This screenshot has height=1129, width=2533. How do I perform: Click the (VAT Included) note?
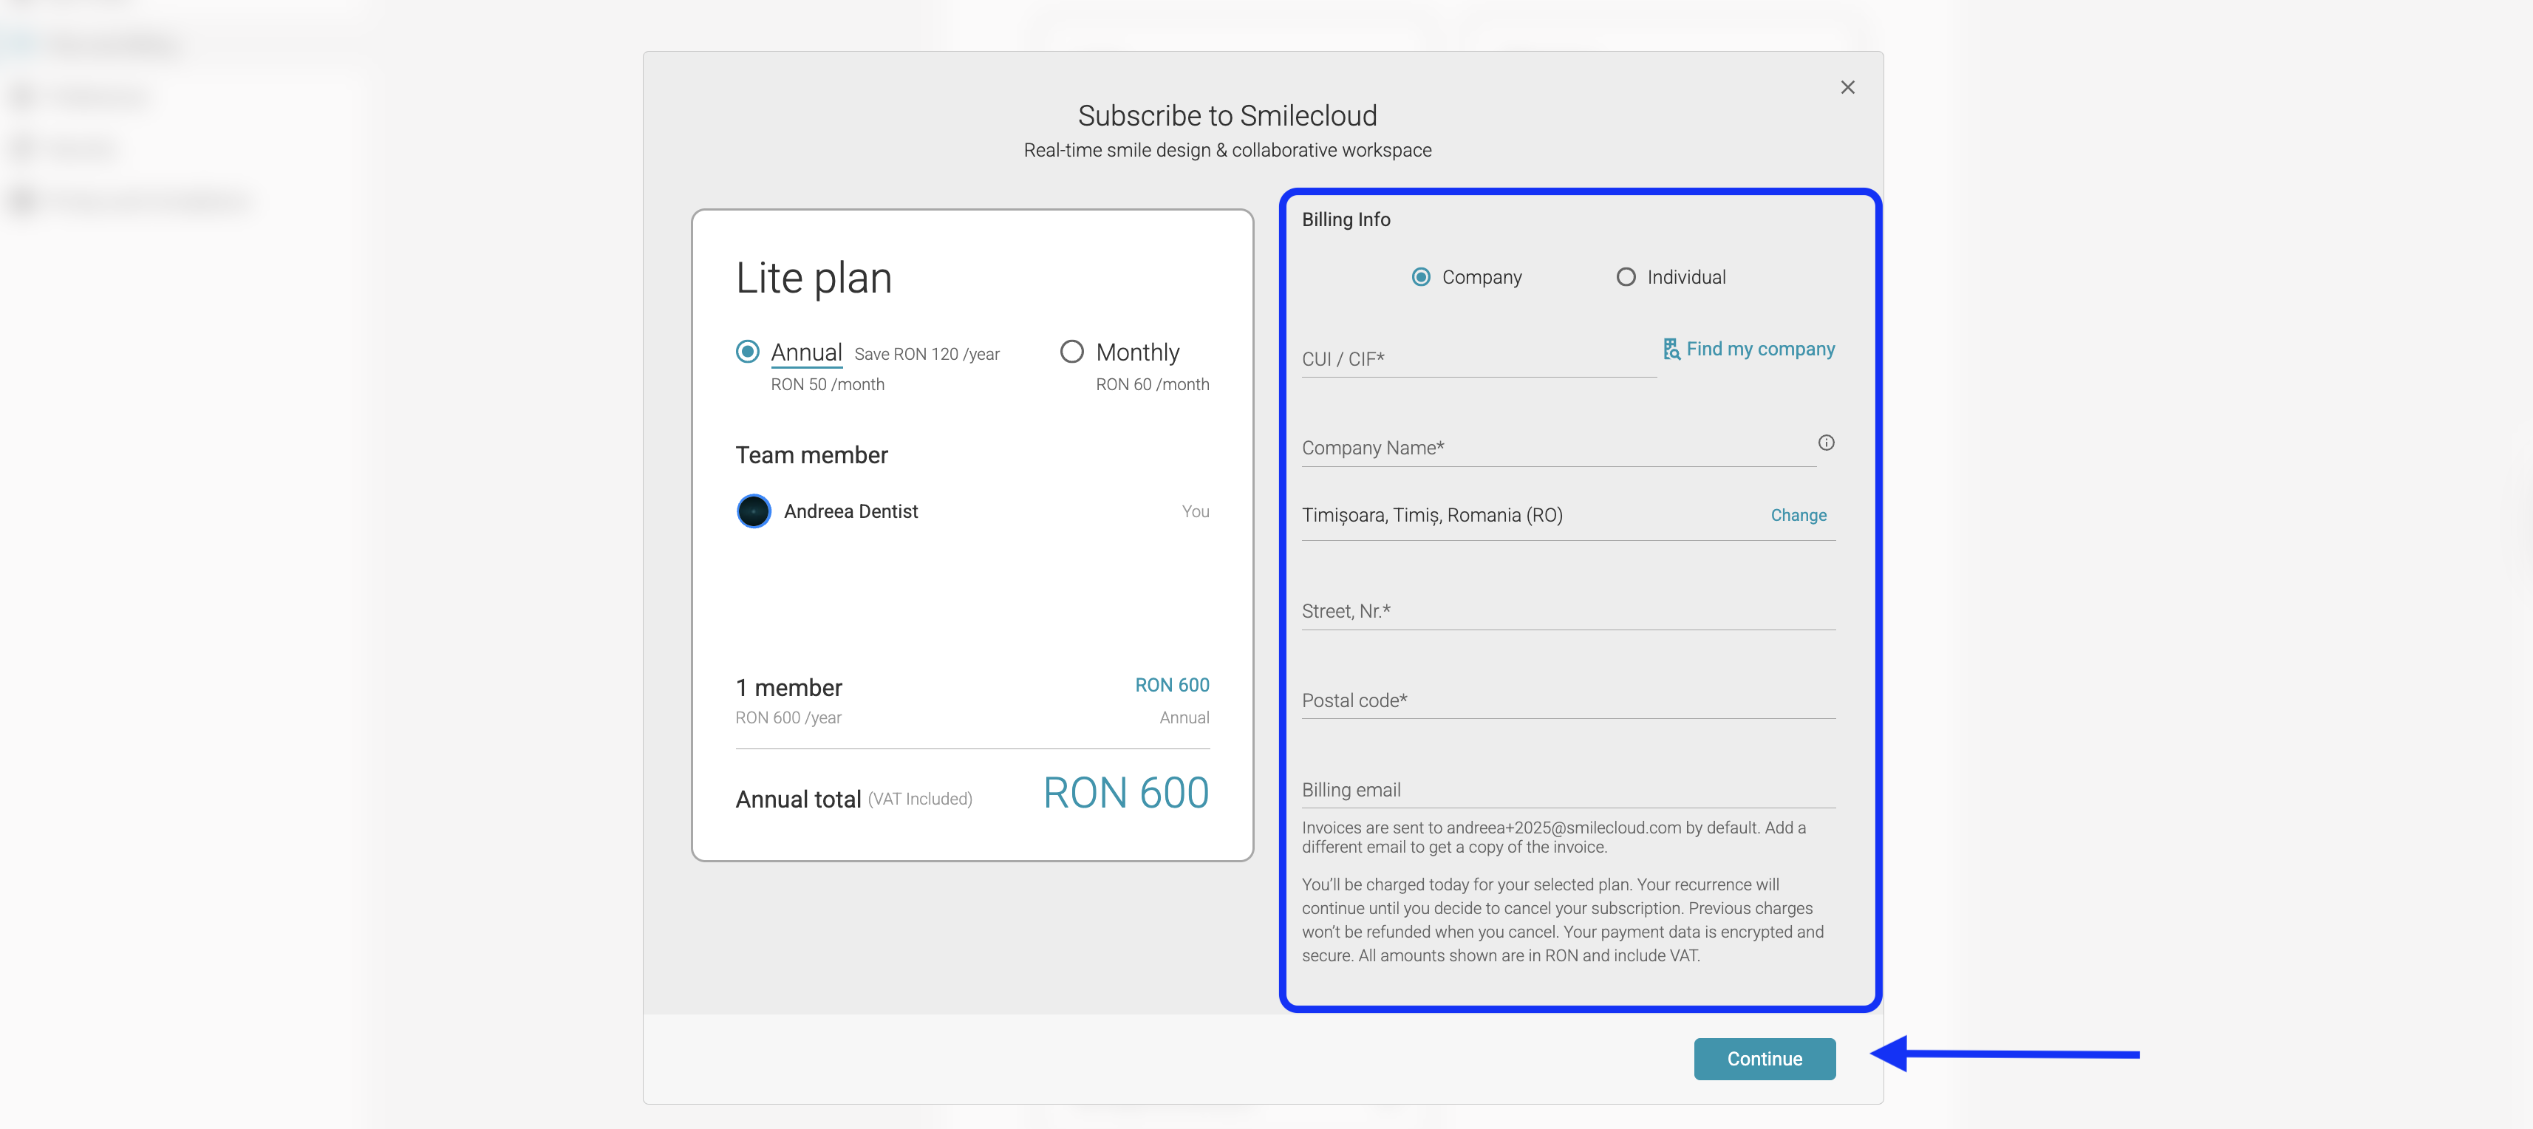[x=919, y=799]
